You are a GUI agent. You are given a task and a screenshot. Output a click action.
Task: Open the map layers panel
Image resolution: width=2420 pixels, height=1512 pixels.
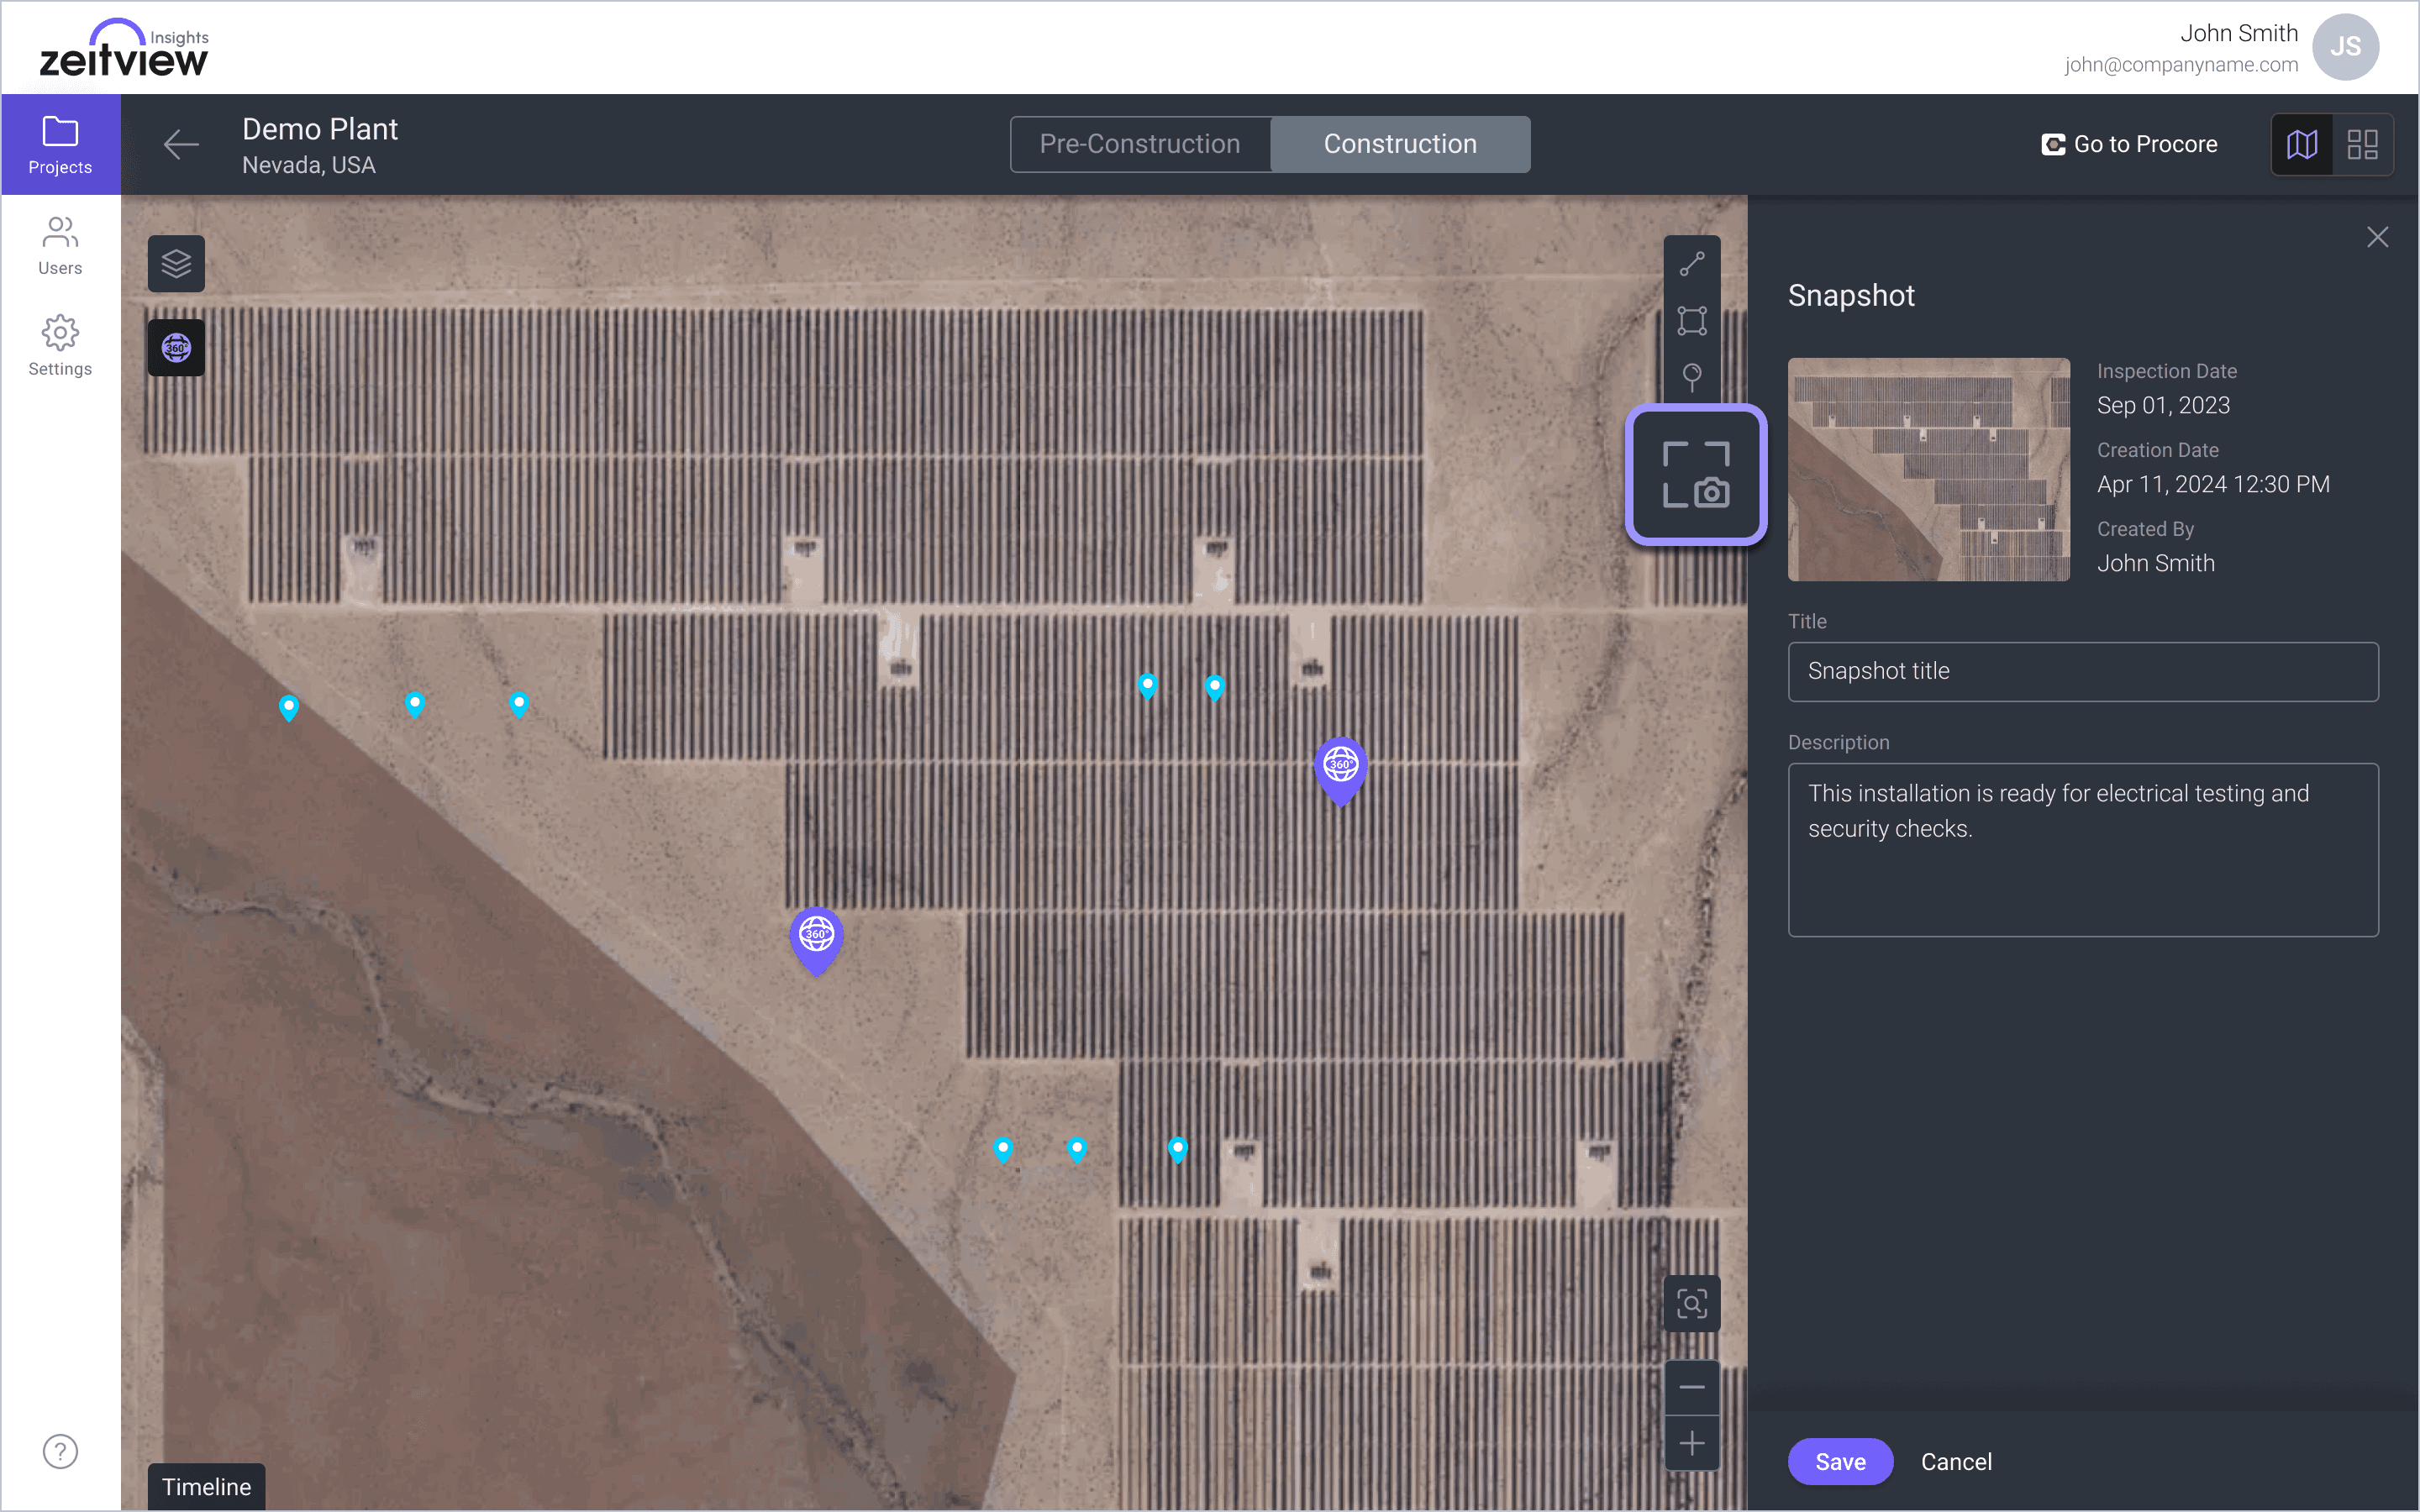176,264
